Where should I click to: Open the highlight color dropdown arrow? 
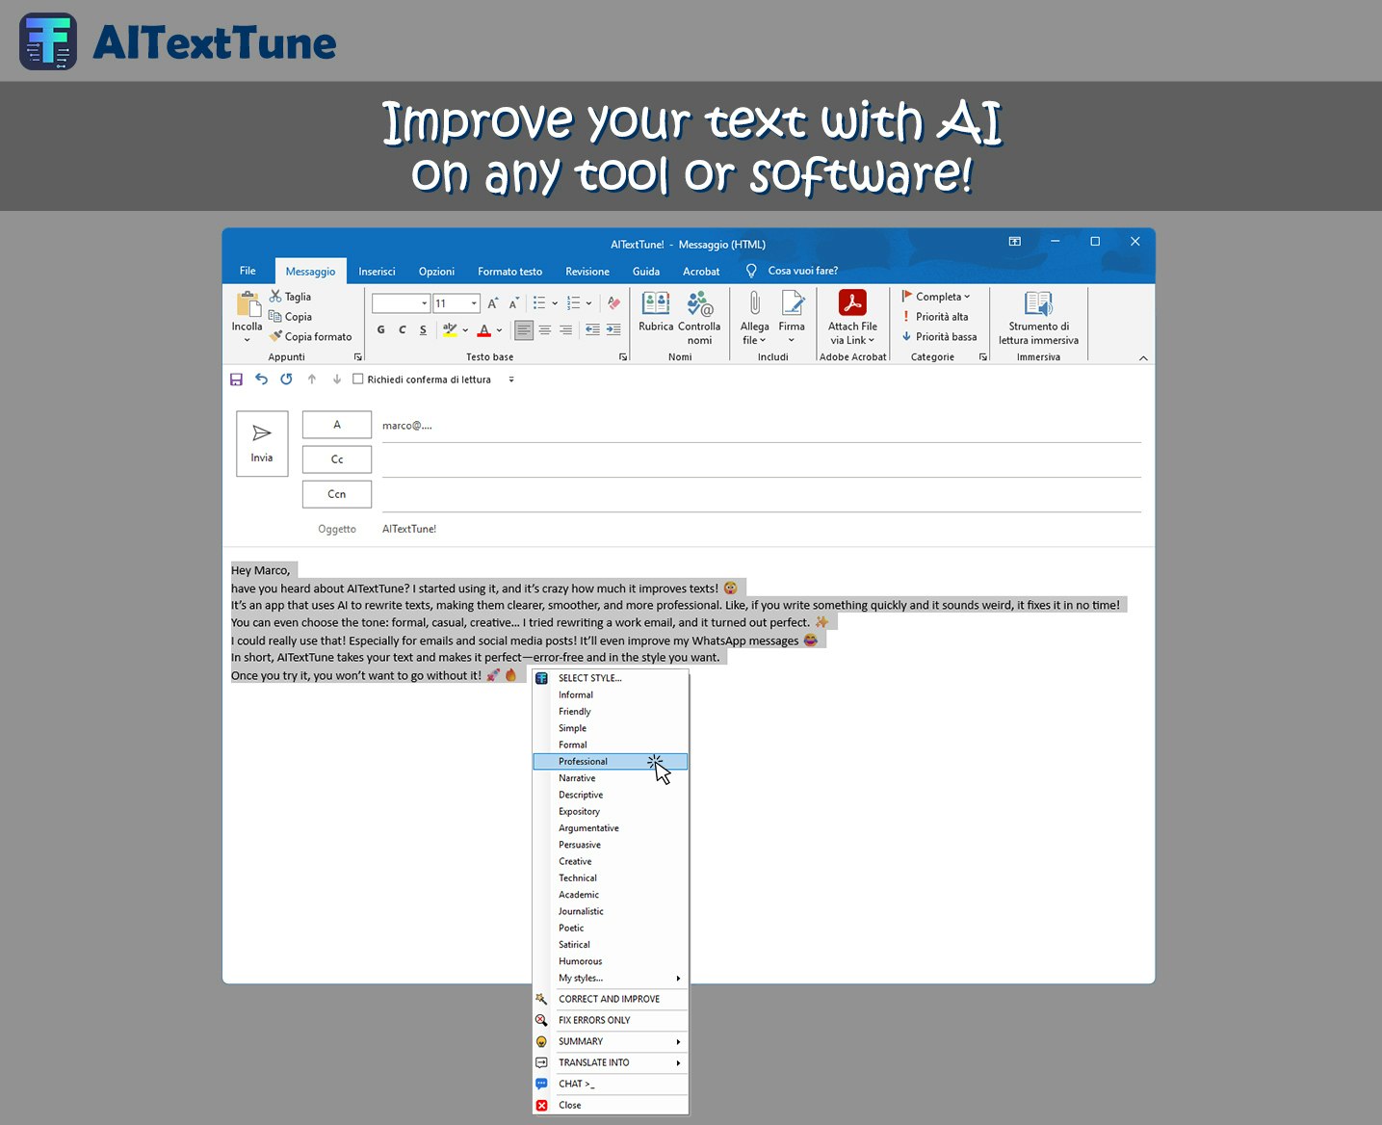click(x=465, y=330)
